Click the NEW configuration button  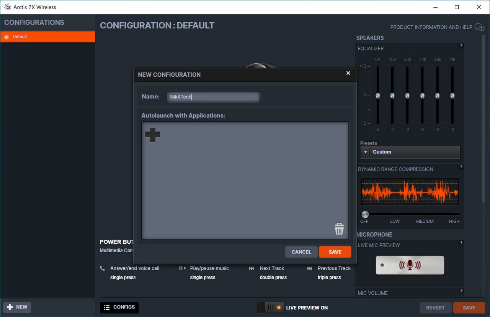[17, 307]
